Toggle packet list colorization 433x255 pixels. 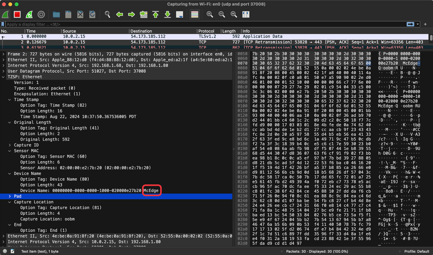tap(194, 15)
